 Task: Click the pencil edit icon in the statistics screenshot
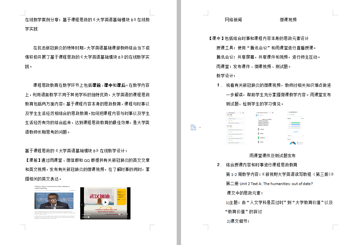coord(303,136)
